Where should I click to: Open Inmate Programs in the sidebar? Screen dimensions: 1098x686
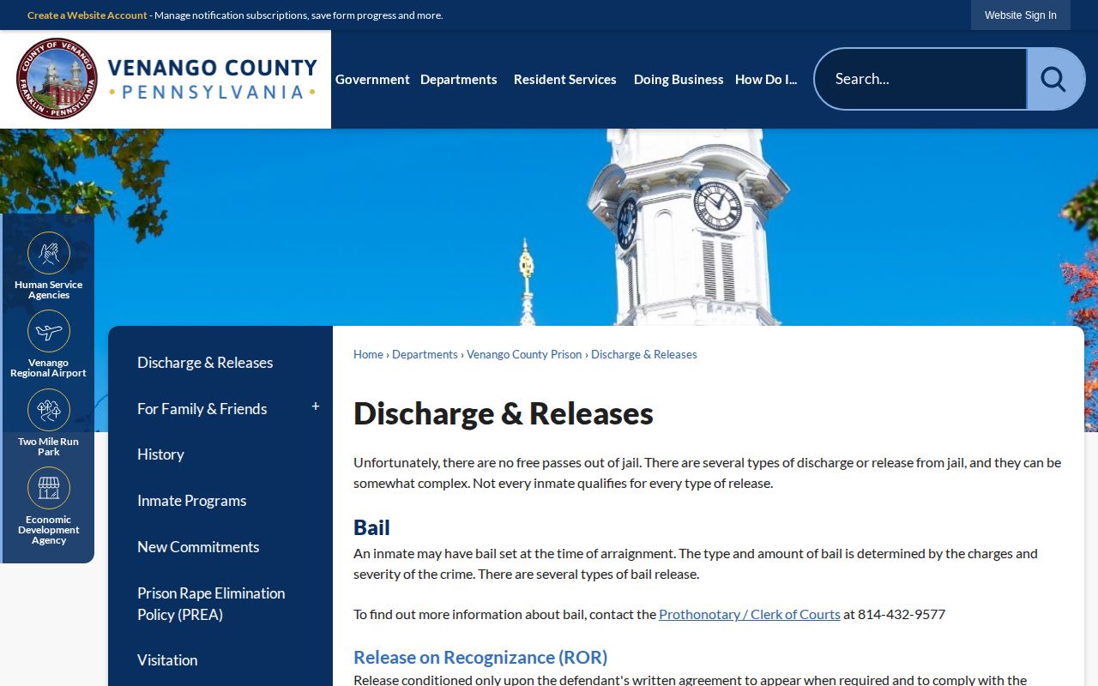click(192, 501)
